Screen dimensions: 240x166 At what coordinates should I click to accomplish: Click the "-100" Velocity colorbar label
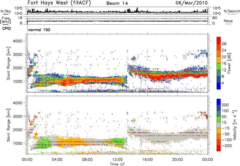pos(227,140)
